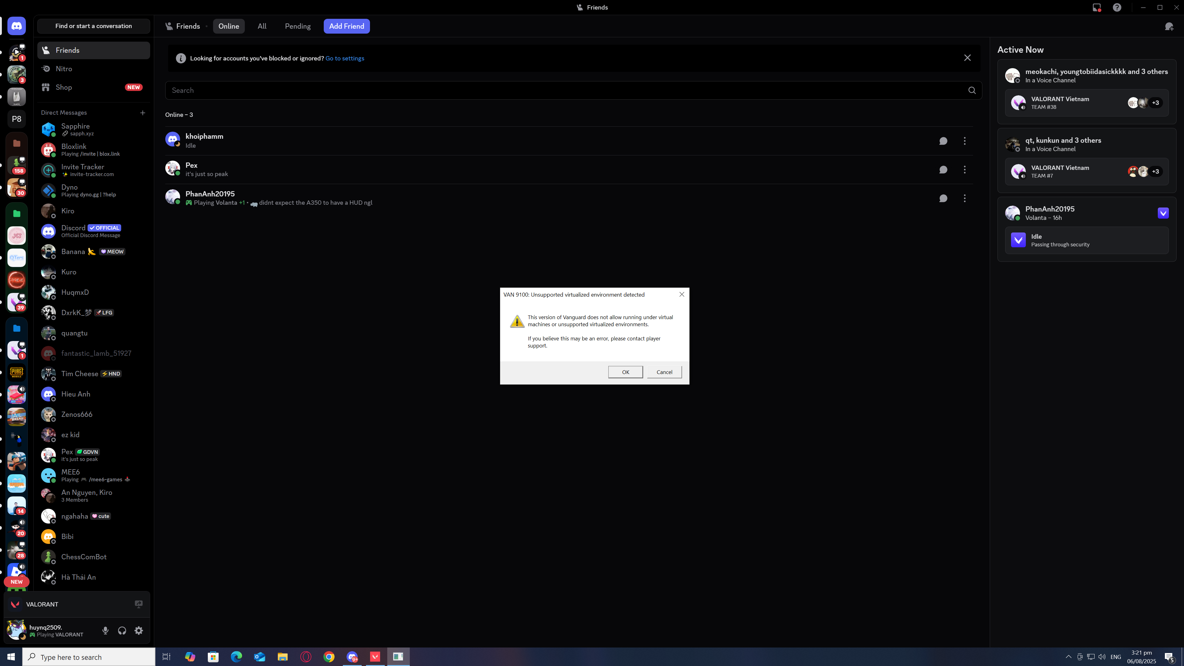1184x666 pixels.
Task: Click the Add Friend button
Action: (347, 26)
